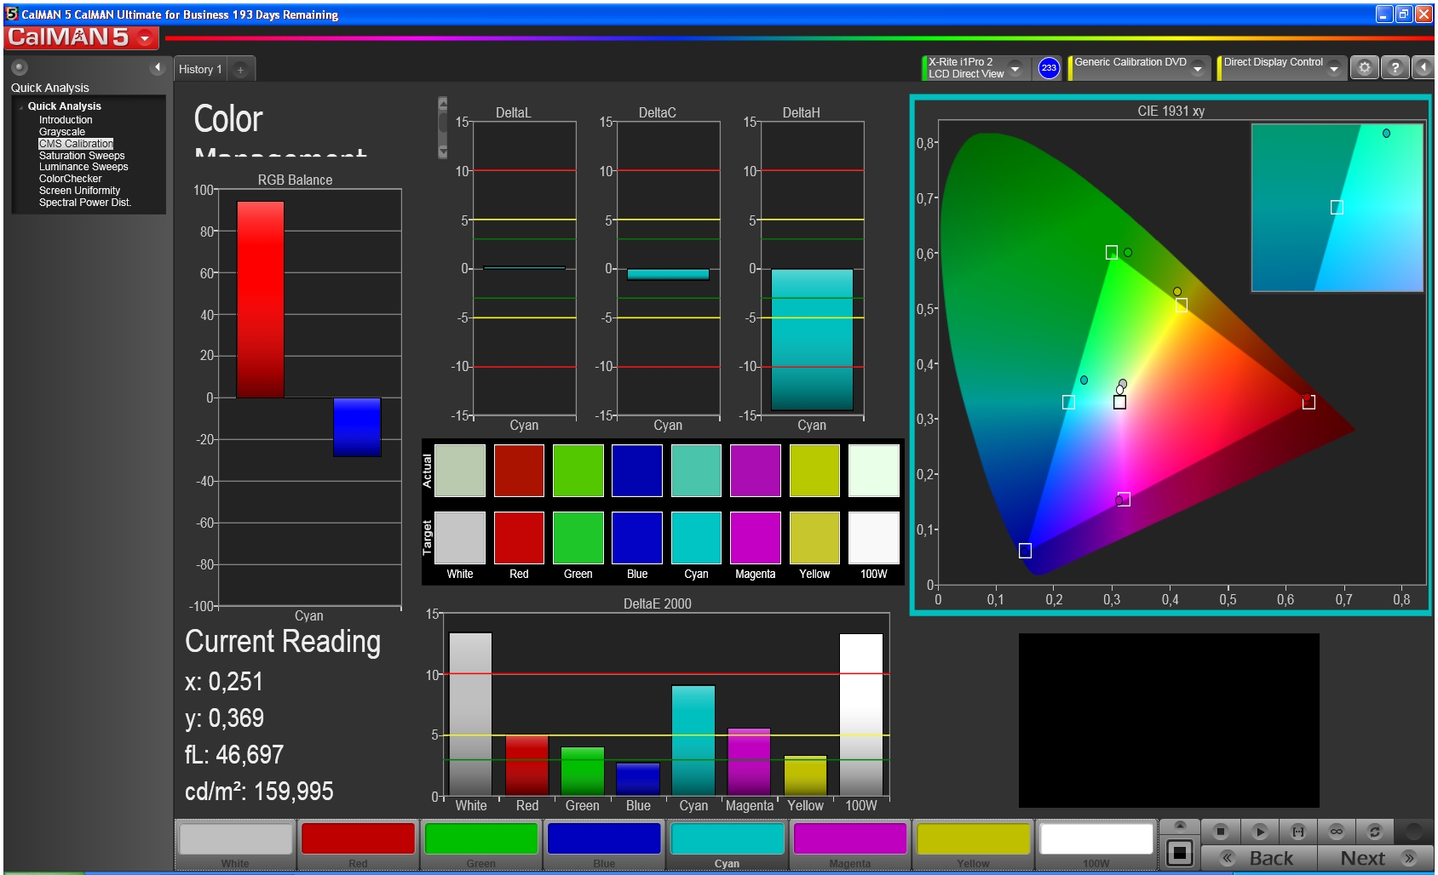1438x875 pixels.
Task: Open the help question mark icon
Action: [1395, 67]
